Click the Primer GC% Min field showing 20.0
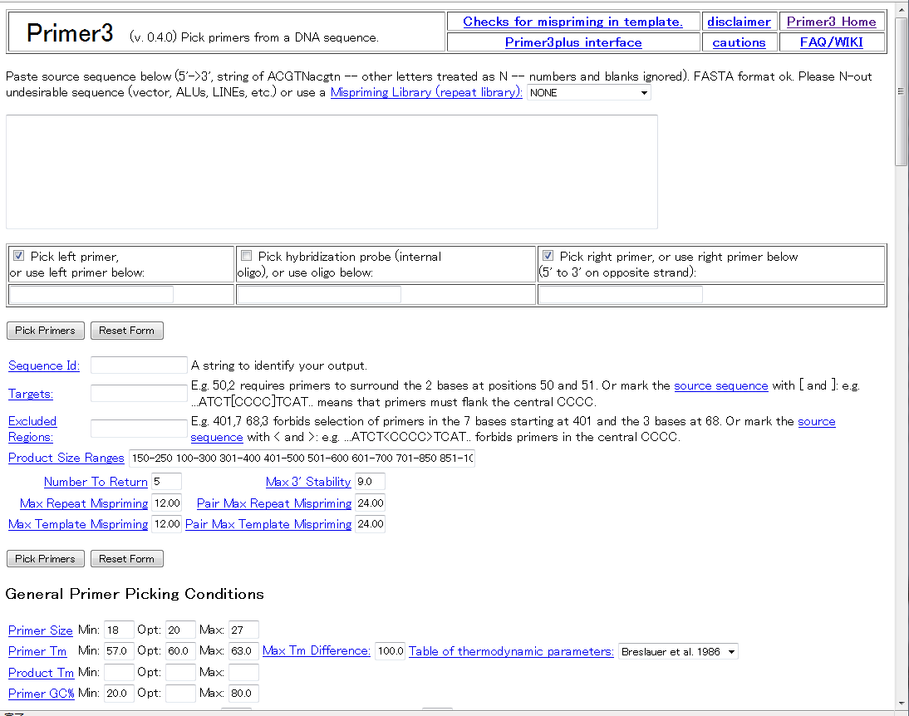 click(120, 694)
